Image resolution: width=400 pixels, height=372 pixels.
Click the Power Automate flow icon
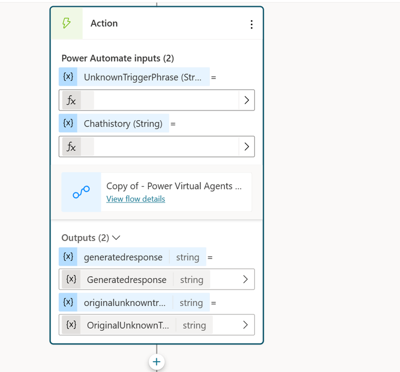coord(81,192)
